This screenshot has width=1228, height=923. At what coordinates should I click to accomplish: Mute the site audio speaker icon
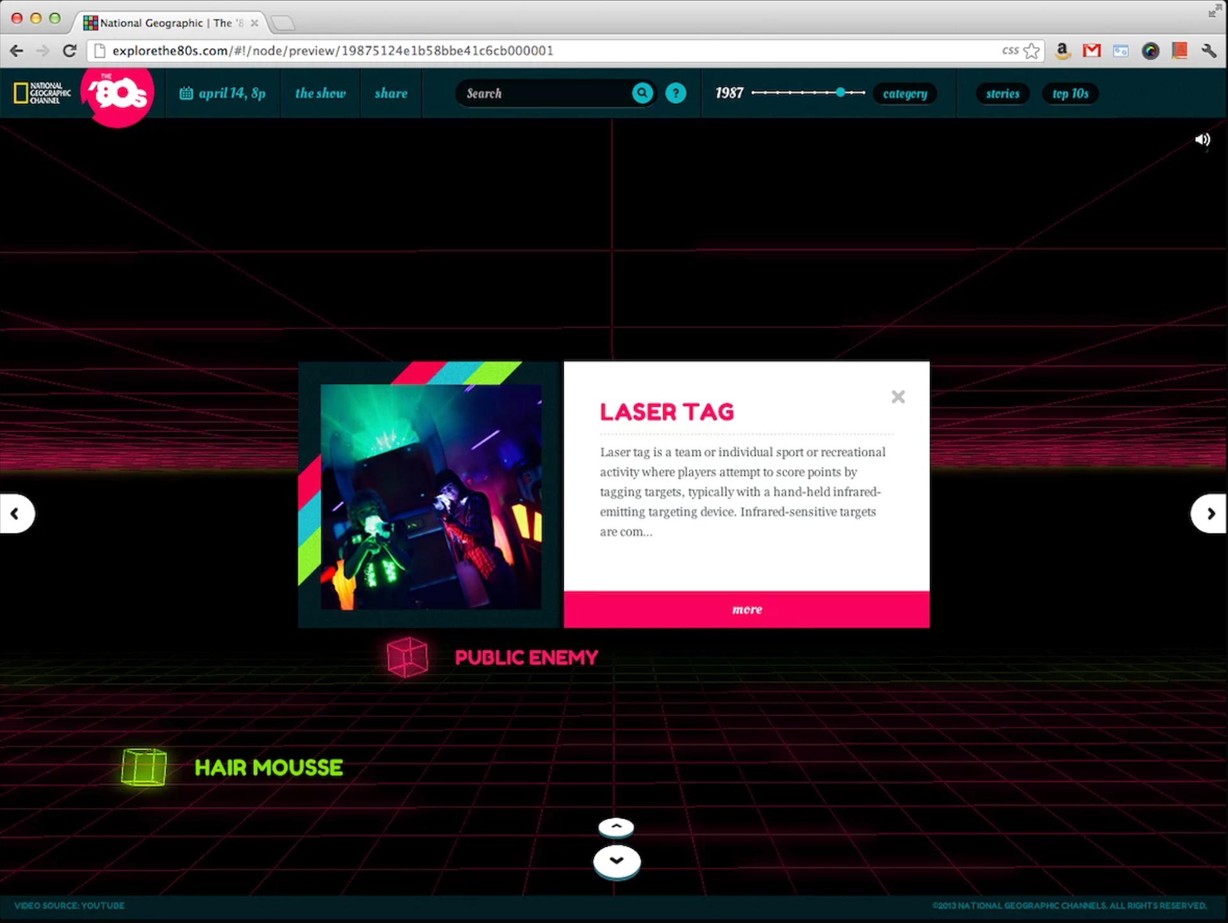1202,139
